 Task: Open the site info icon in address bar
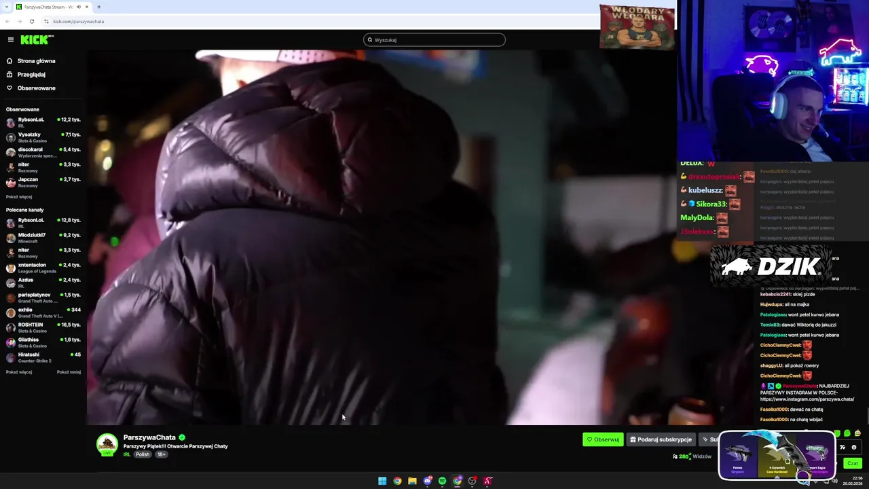46,21
